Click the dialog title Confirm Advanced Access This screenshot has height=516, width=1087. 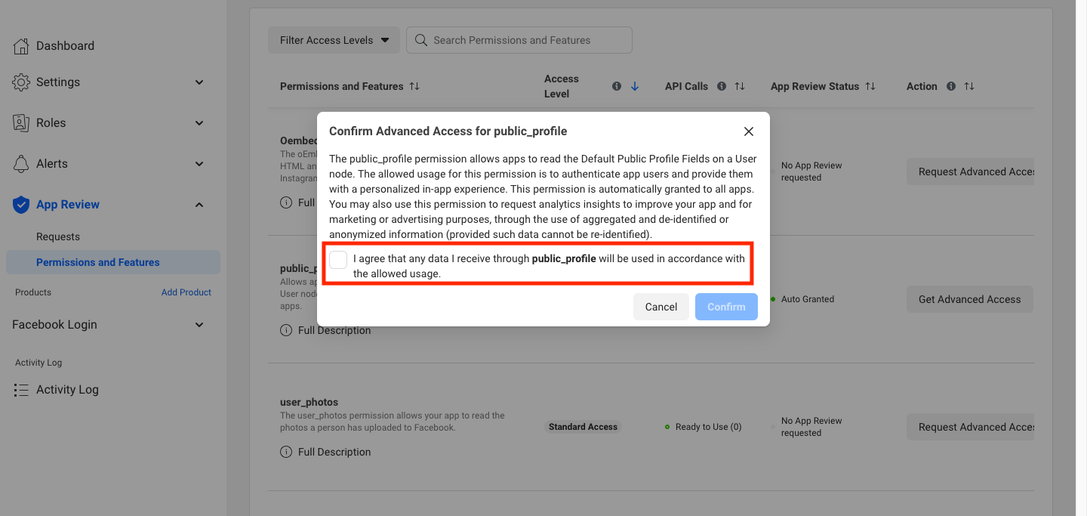pos(448,131)
